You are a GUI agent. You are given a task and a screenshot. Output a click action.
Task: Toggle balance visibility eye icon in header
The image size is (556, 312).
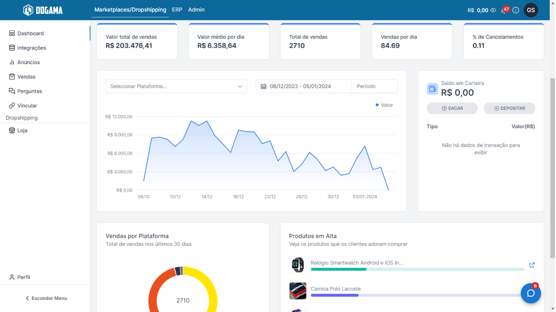tap(493, 10)
